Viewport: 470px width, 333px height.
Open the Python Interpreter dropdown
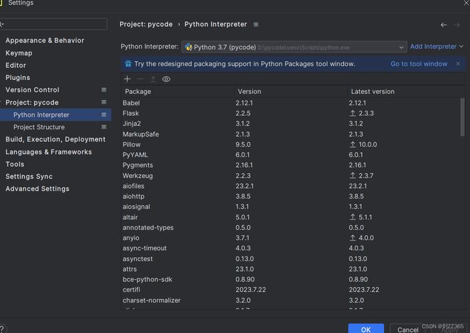(294, 47)
